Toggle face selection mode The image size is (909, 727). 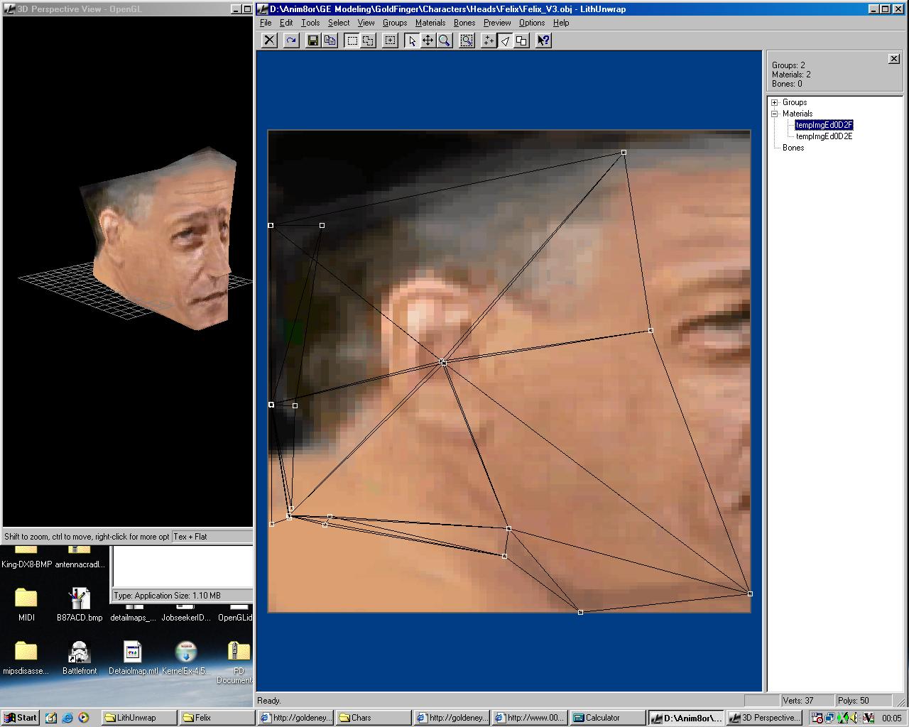point(505,40)
